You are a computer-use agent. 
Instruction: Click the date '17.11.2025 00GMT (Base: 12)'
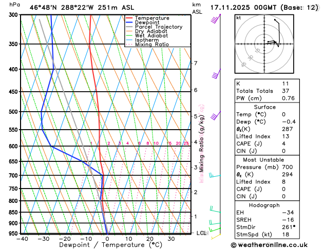point(264,8)
